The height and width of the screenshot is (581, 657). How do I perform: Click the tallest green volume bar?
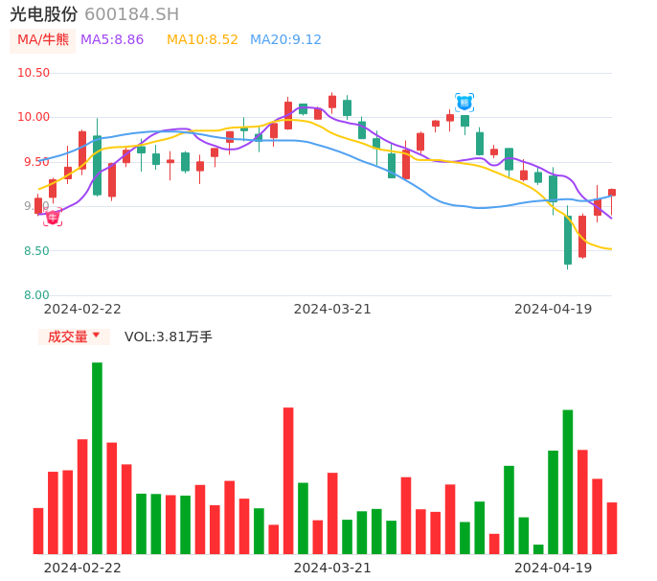(98, 458)
